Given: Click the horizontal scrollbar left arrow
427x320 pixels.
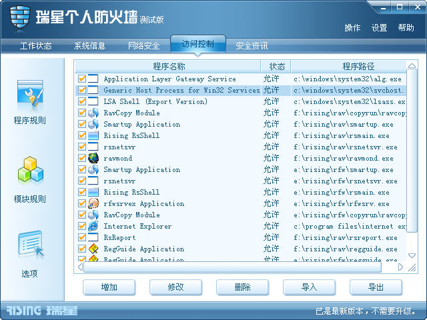Looking at the screenshot, I should click(x=80, y=267).
